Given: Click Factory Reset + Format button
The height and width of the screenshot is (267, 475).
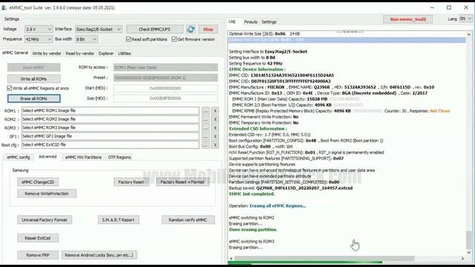Looking at the screenshot, I should pyautogui.click(x=183, y=182).
